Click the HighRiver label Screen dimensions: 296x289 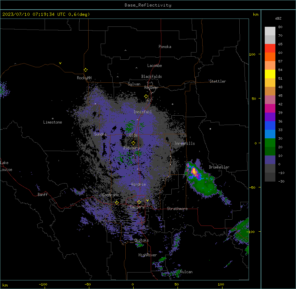148,255
